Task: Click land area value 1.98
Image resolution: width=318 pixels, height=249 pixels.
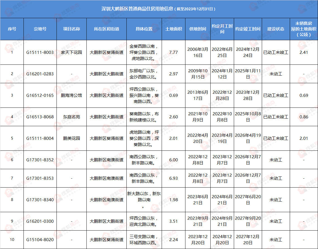Action: click(x=174, y=200)
